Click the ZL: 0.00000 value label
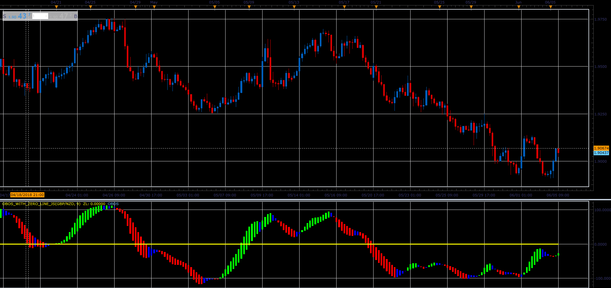Viewport: 611px width, 288px height. pos(94,204)
